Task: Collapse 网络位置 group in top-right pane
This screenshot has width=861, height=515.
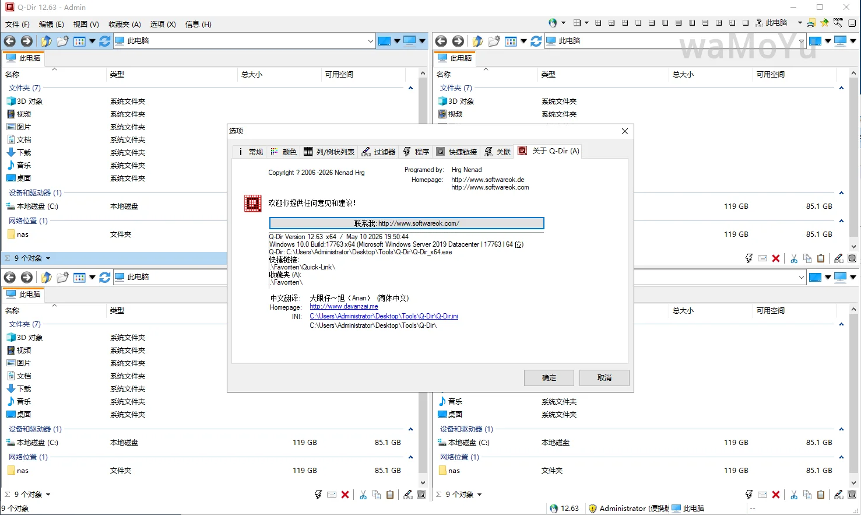Action: pos(841,221)
